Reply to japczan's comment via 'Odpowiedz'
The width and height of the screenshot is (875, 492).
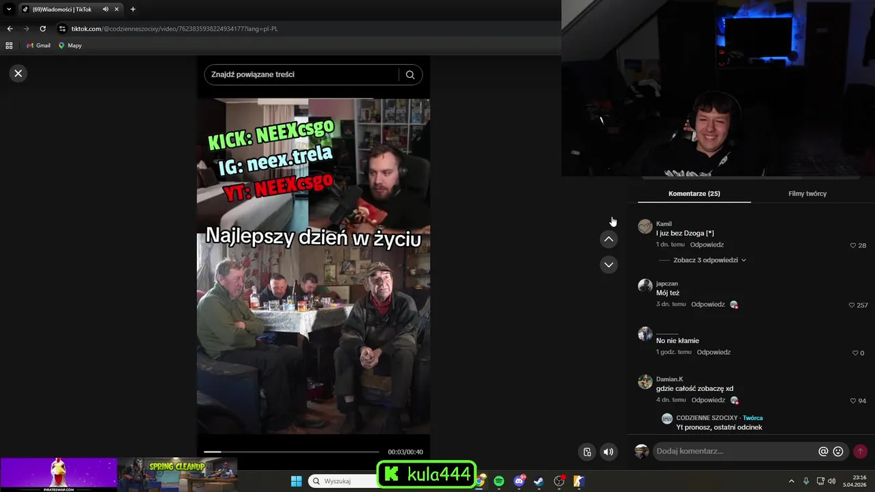click(708, 304)
